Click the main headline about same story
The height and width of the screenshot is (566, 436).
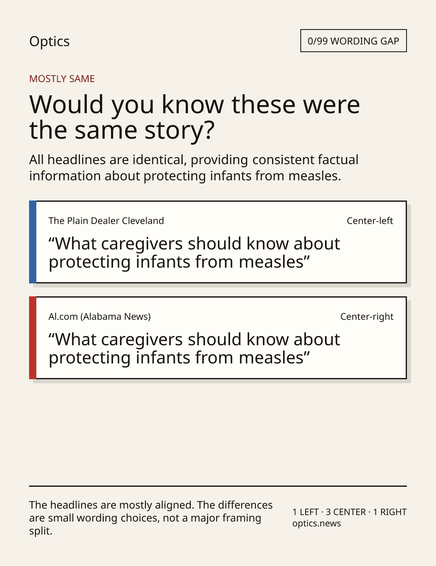(x=194, y=117)
